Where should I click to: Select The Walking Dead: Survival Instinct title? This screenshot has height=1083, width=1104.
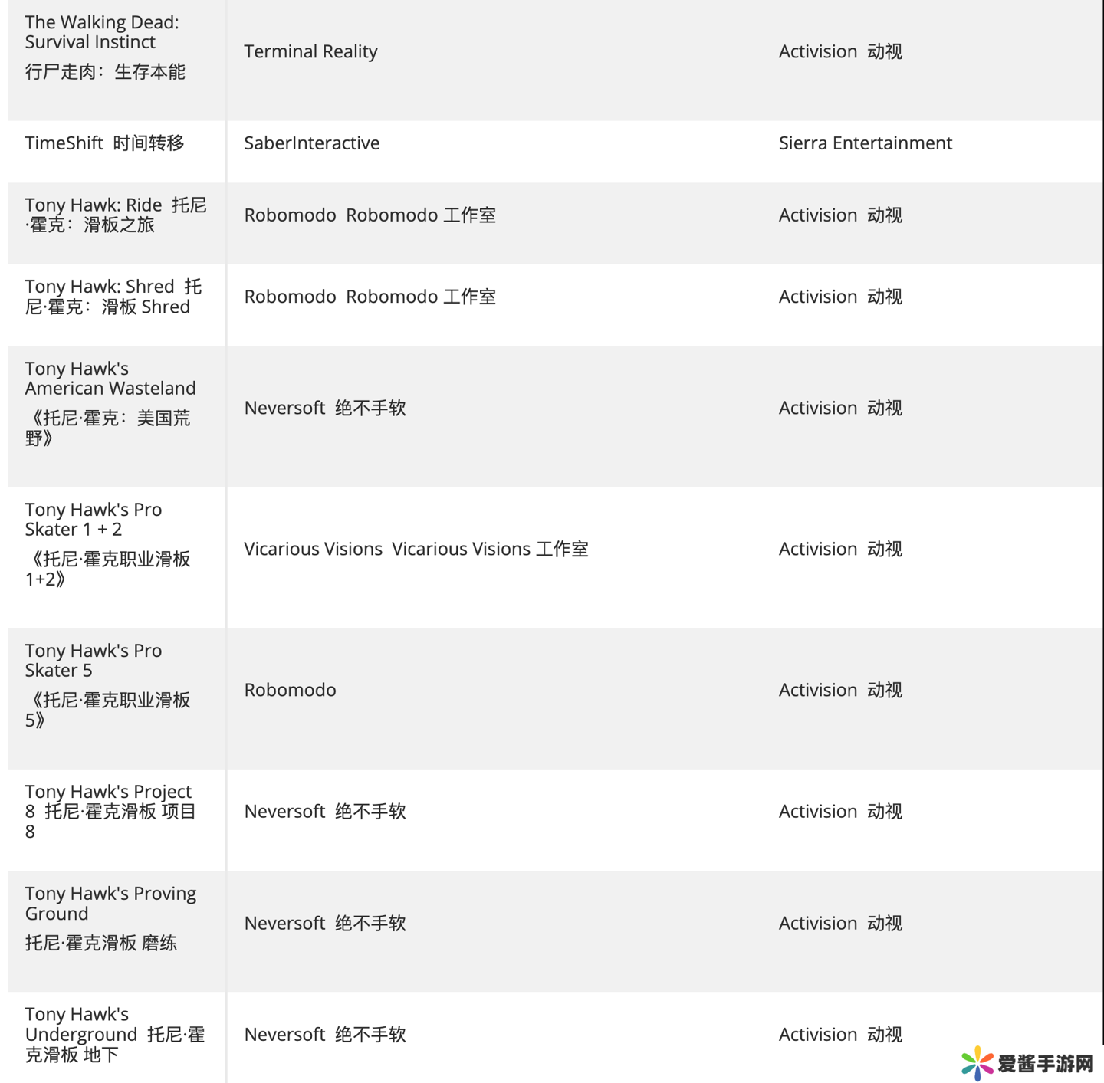click(x=102, y=32)
